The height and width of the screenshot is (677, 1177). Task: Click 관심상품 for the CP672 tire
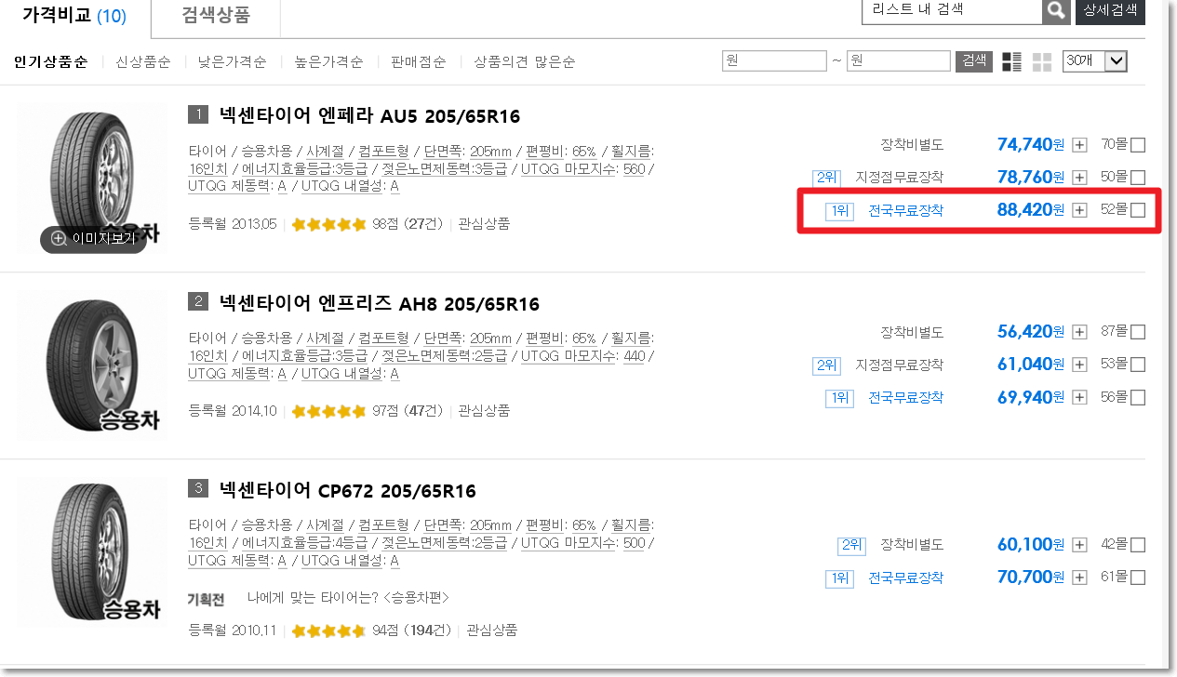(492, 631)
